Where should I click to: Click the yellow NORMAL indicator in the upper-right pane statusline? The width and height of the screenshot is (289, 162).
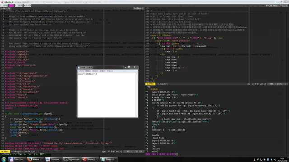tap(150, 84)
